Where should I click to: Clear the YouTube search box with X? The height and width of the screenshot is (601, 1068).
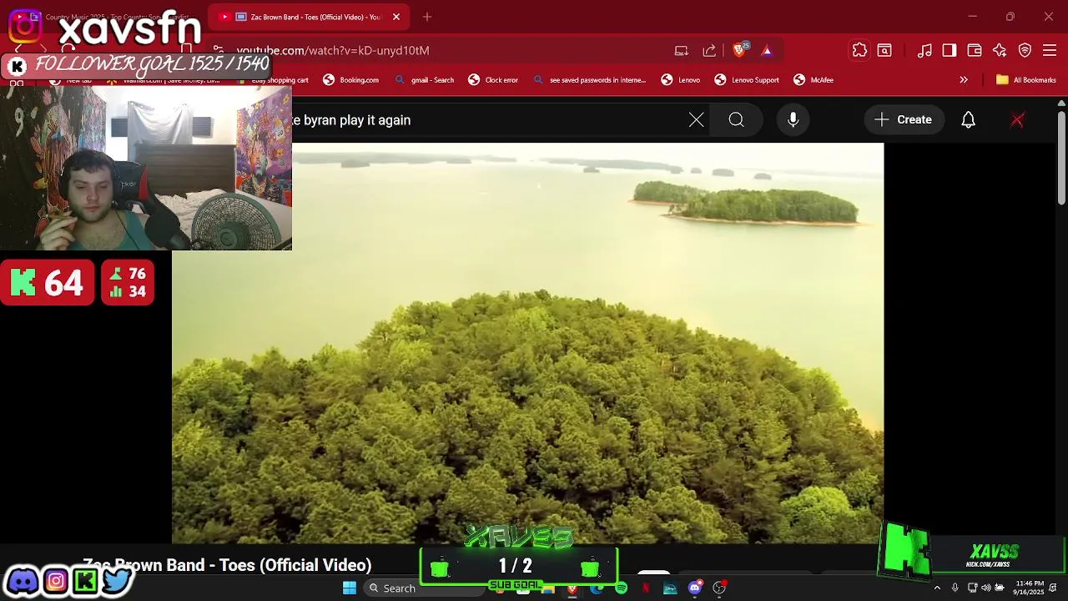click(x=696, y=119)
